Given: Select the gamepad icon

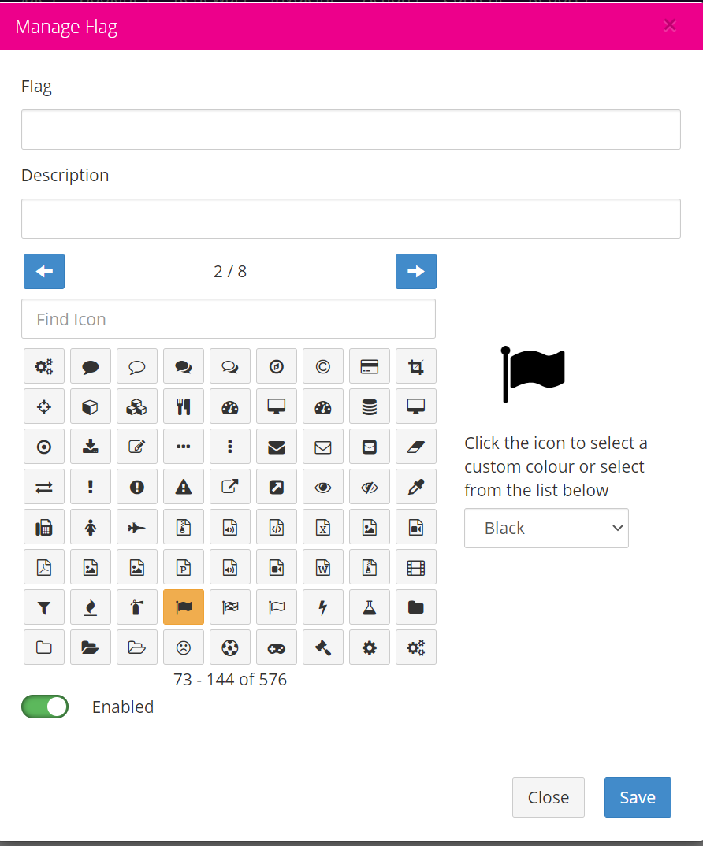Looking at the screenshot, I should point(277,647).
